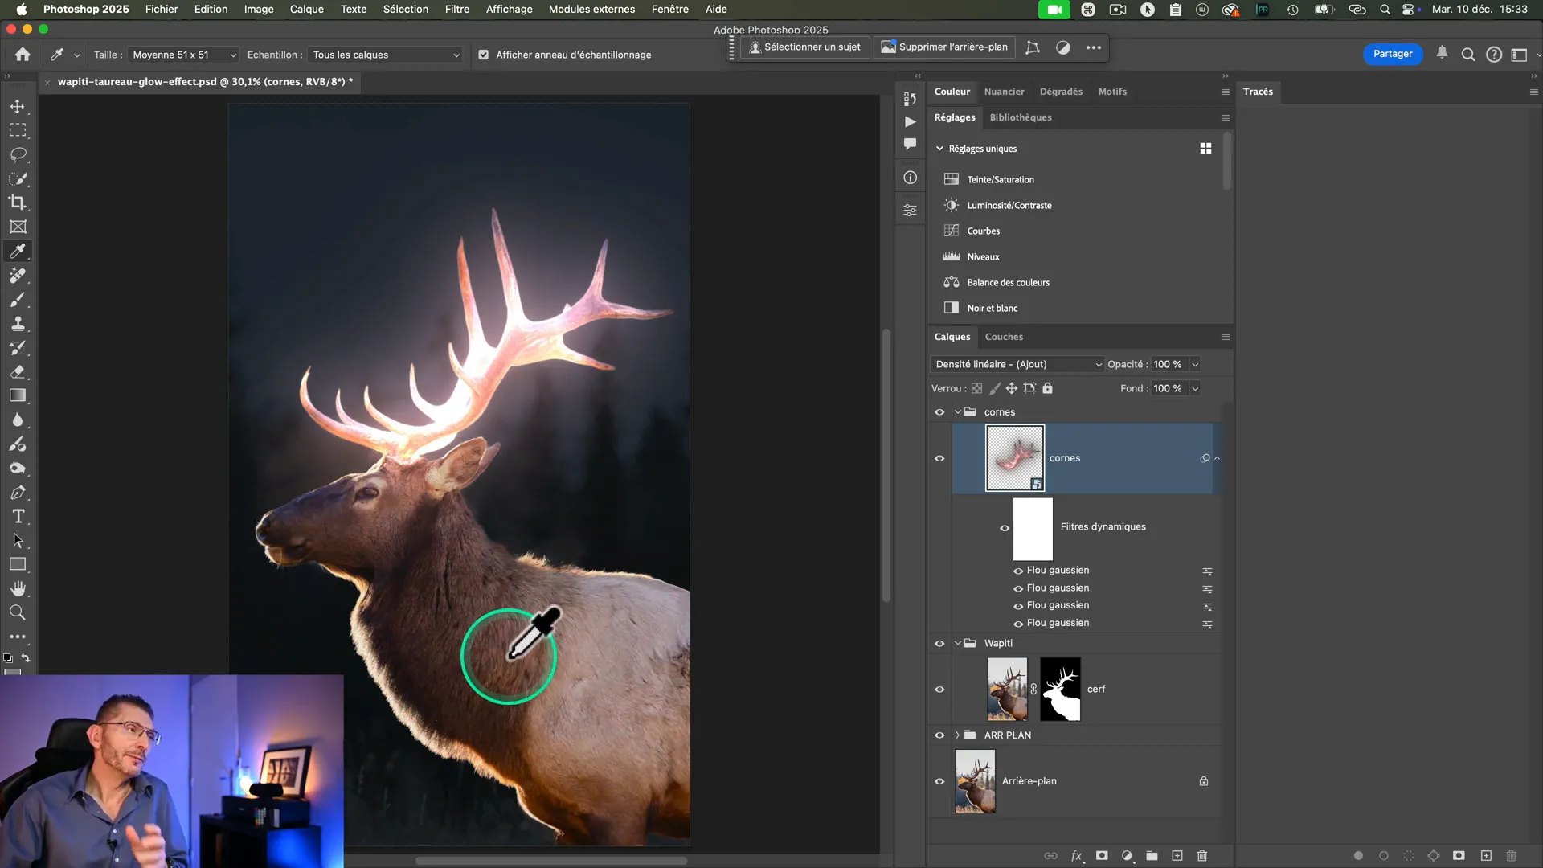Image resolution: width=1543 pixels, height=868 pixels.
Task: Open the Echantillon Tous les calques dropdown
Action: (386, 55)
